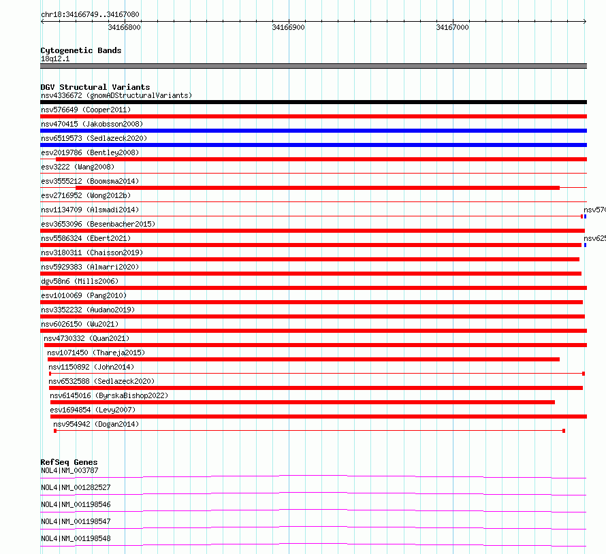
Task: Open the nsv576649 (Cooper2011) variant label
Action: tap(86, 110)
